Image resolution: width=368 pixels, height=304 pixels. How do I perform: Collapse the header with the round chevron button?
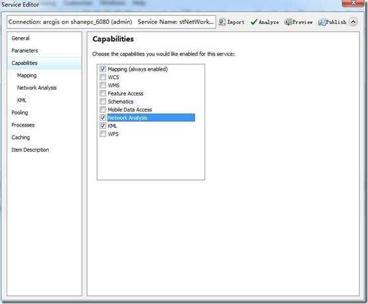click(x=353, y=22)
